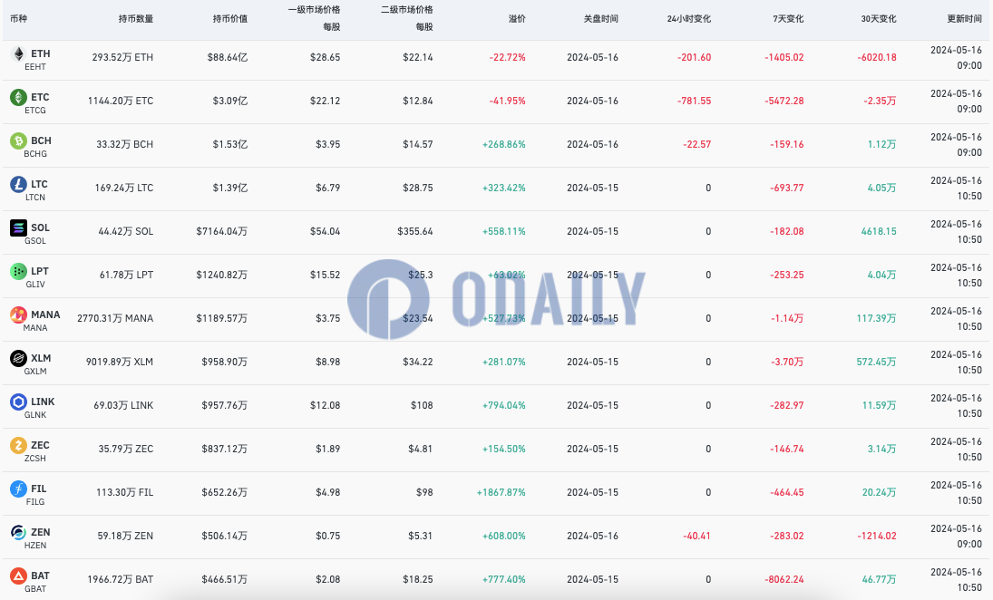Click the $88.64亿 holdings value
The width and height of the screenshot is (993, 600).
point(228,57)
